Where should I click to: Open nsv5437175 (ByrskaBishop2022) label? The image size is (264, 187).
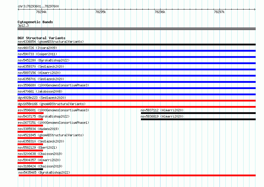[44, 116]
